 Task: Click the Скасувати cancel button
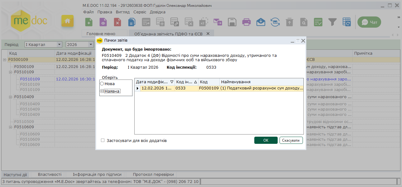pos(291,140)
